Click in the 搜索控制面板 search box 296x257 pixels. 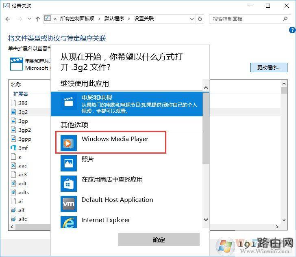(x=246, y=19)
